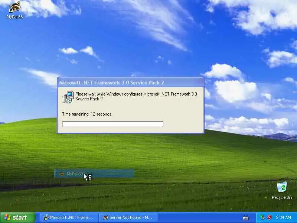Image resolution: width=297 pixels, height=223 pixels.
Task: Switch to Microsoft .NET Frame... taskbar item
Action: click(69, 217)
